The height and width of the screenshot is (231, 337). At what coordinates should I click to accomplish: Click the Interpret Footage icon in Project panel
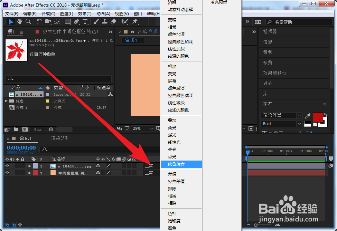pyautogui.click(x=7, y=129)
